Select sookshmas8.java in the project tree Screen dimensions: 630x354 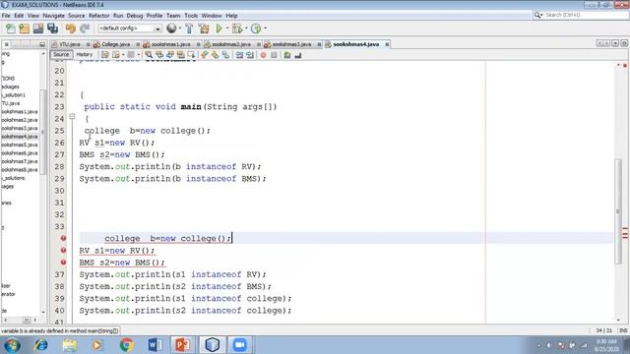click(20, 170)
